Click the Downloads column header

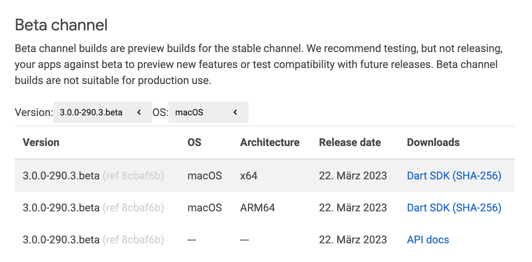coord(433,142)
